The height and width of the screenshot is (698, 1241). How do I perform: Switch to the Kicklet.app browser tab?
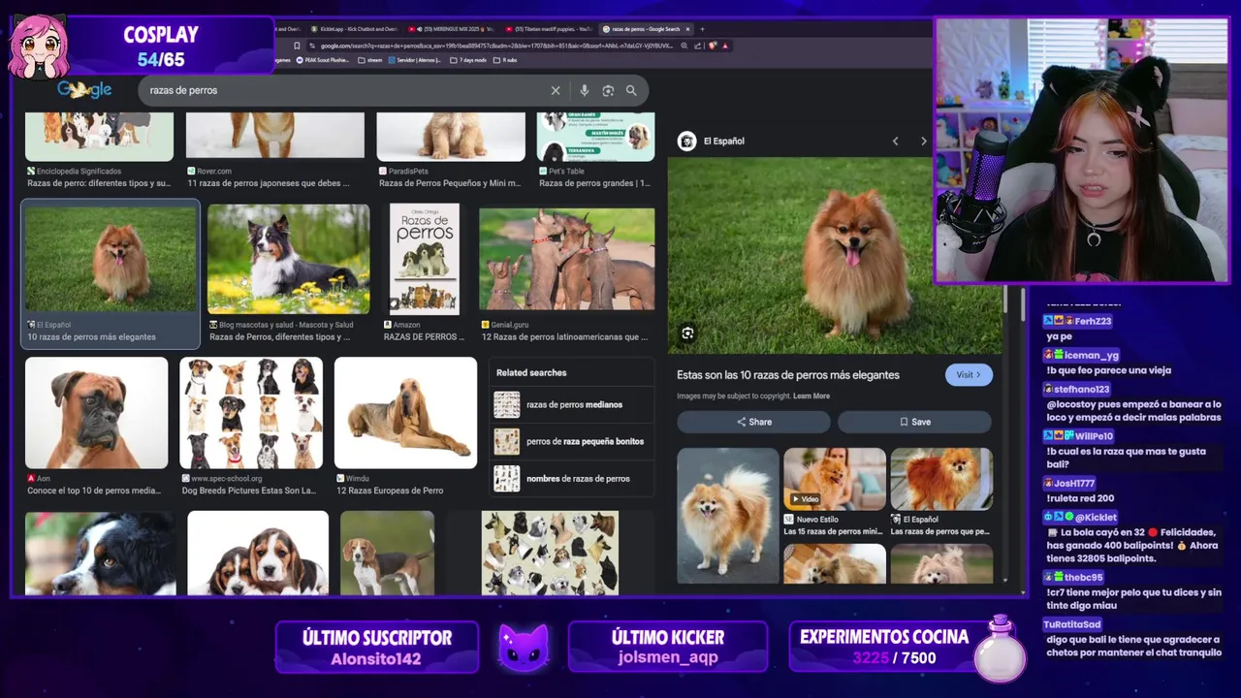coord(355,29)
